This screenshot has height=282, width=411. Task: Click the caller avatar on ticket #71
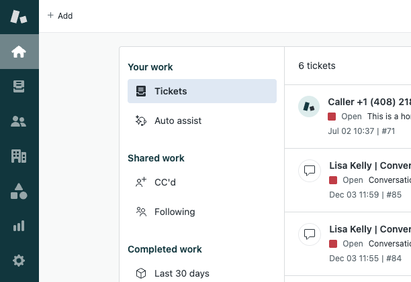click(x=309, y=107)
